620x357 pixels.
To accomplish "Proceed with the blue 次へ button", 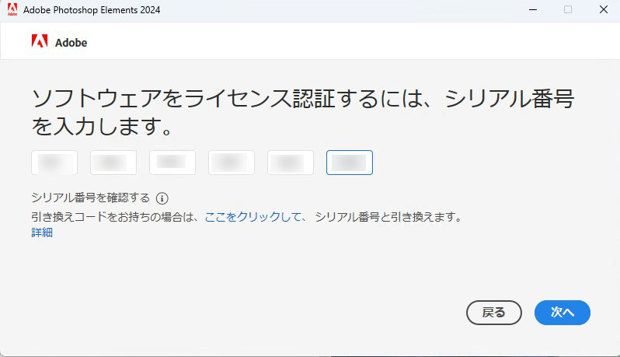I will click(563, 313).
